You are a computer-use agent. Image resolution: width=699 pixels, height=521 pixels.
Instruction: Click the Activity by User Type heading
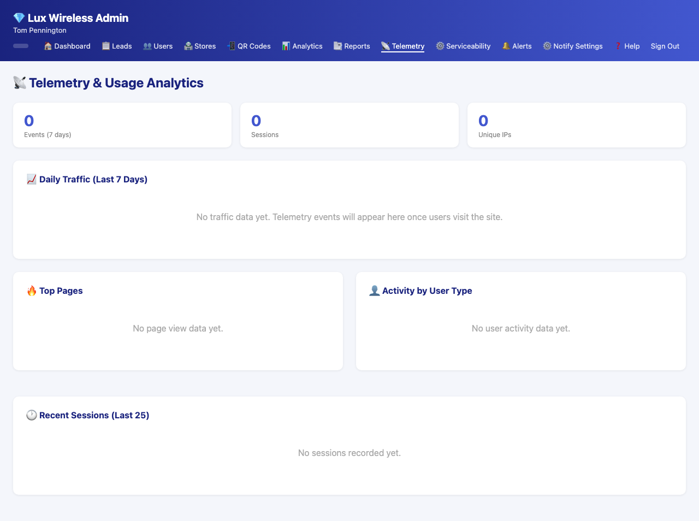427,291
